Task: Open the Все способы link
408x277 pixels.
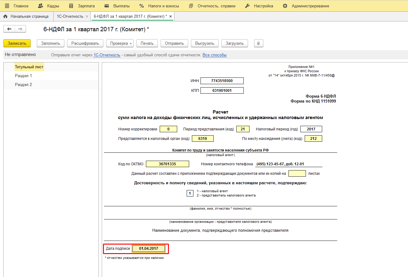Action: pyautogui.click(x=215, y=55)
